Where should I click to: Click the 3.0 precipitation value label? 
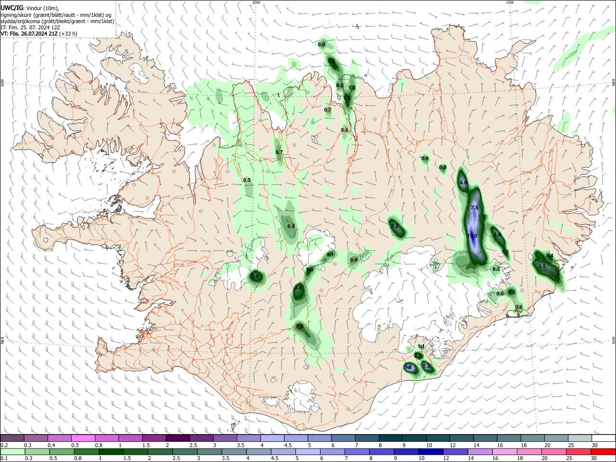[256, 276]
